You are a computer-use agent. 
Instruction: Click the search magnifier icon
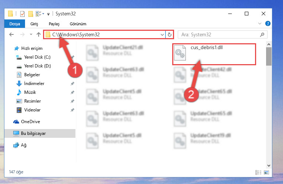pyautogui.click(x=262, y=34)
